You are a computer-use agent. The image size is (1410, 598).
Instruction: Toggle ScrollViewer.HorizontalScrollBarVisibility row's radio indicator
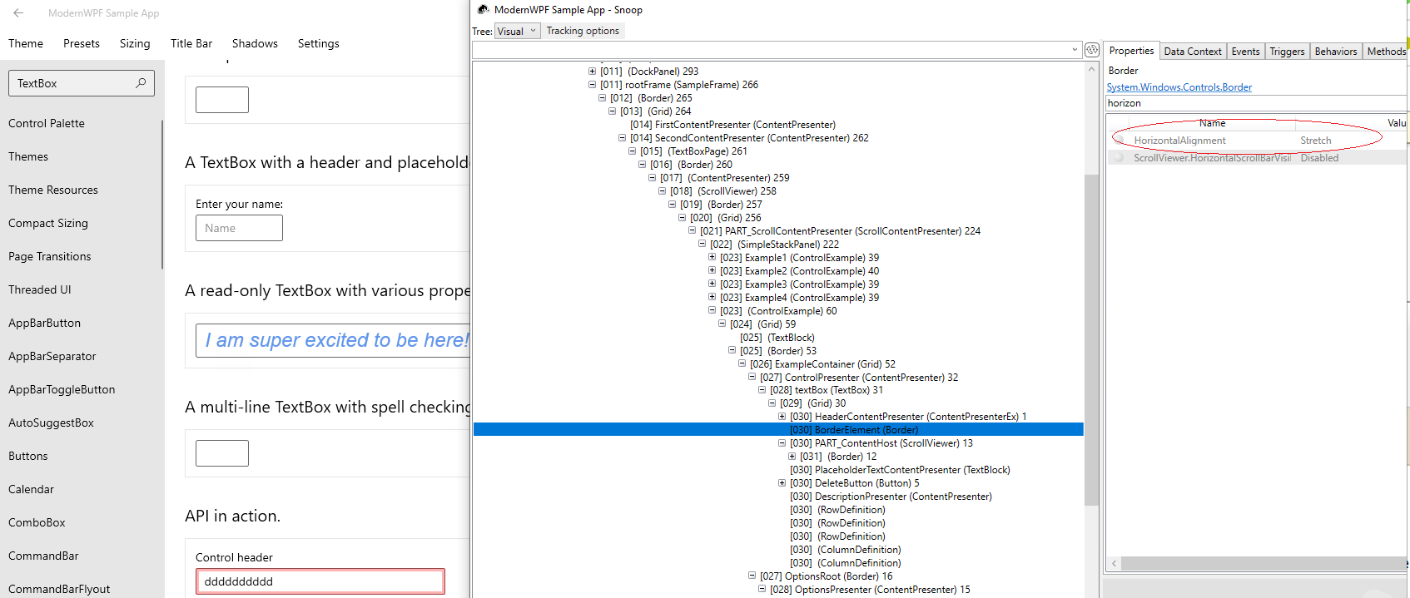(1120, 158)
